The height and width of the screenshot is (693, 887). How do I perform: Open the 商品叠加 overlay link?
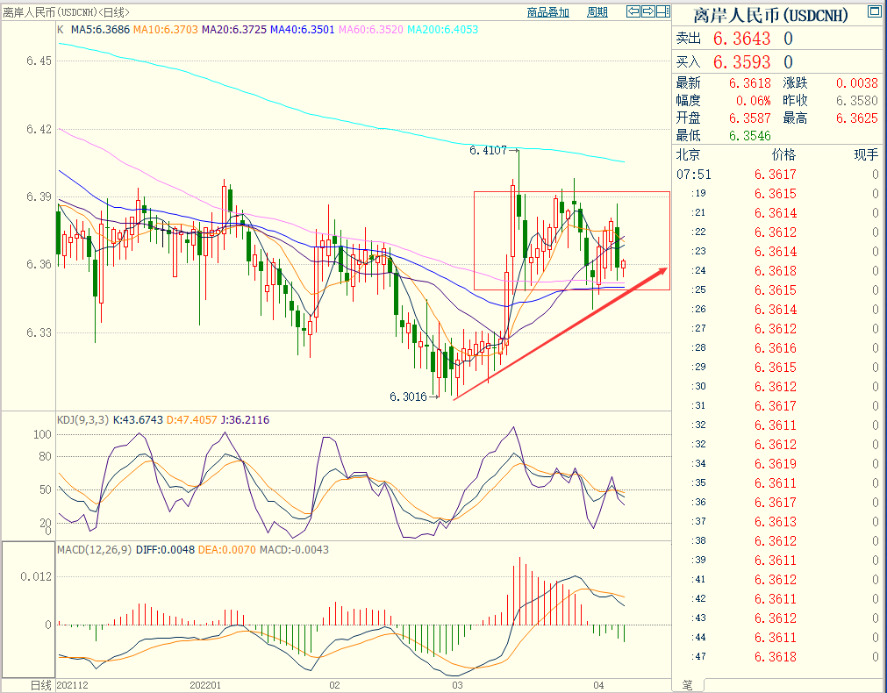547,12
